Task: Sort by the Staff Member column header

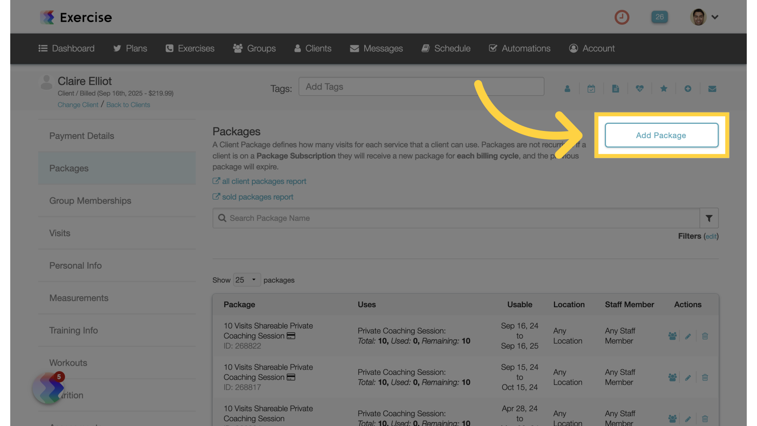Action: [630, 305]
